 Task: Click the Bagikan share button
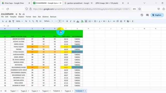tap(157, 15)
